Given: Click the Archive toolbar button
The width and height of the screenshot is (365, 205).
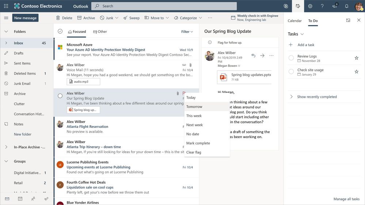Looking at the screenshot, I should (x=86, y=18).
